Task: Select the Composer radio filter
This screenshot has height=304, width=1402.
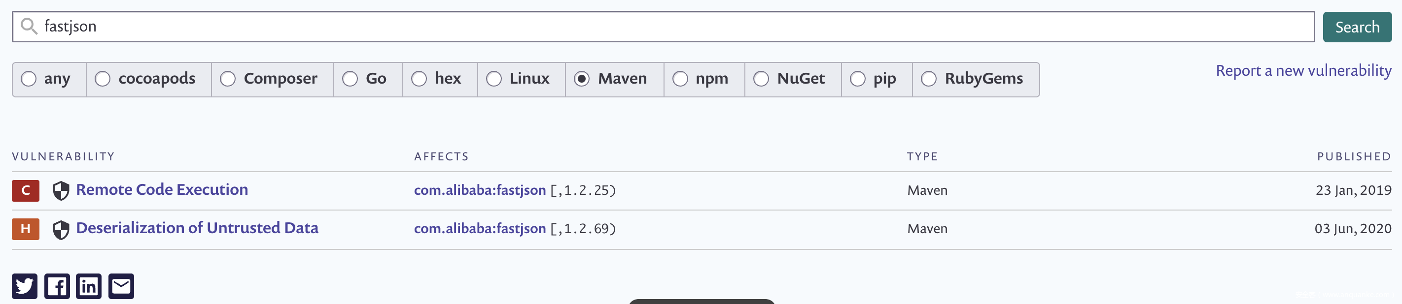Action: coord(227,79)
